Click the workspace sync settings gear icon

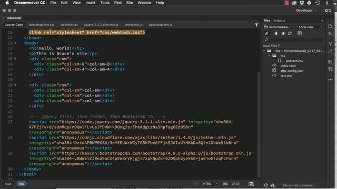tap(328, 10)
